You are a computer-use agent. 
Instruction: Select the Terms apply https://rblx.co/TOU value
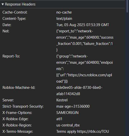click(83, 131)
